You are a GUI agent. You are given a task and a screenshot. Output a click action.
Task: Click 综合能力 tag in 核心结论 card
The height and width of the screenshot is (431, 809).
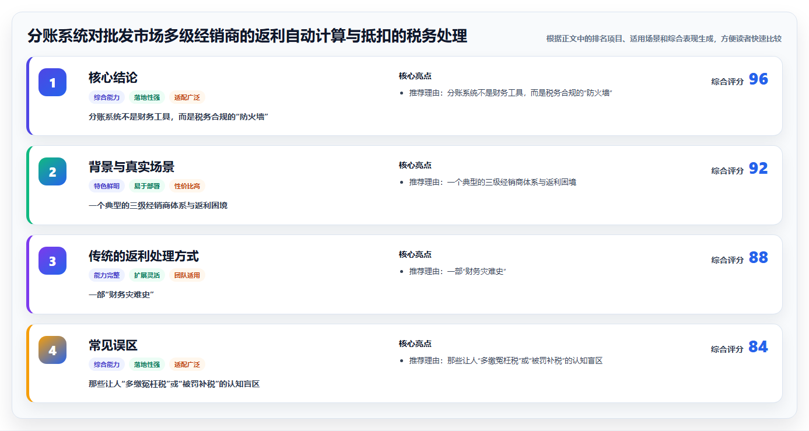pyautogui.click(x=107, y=97)
